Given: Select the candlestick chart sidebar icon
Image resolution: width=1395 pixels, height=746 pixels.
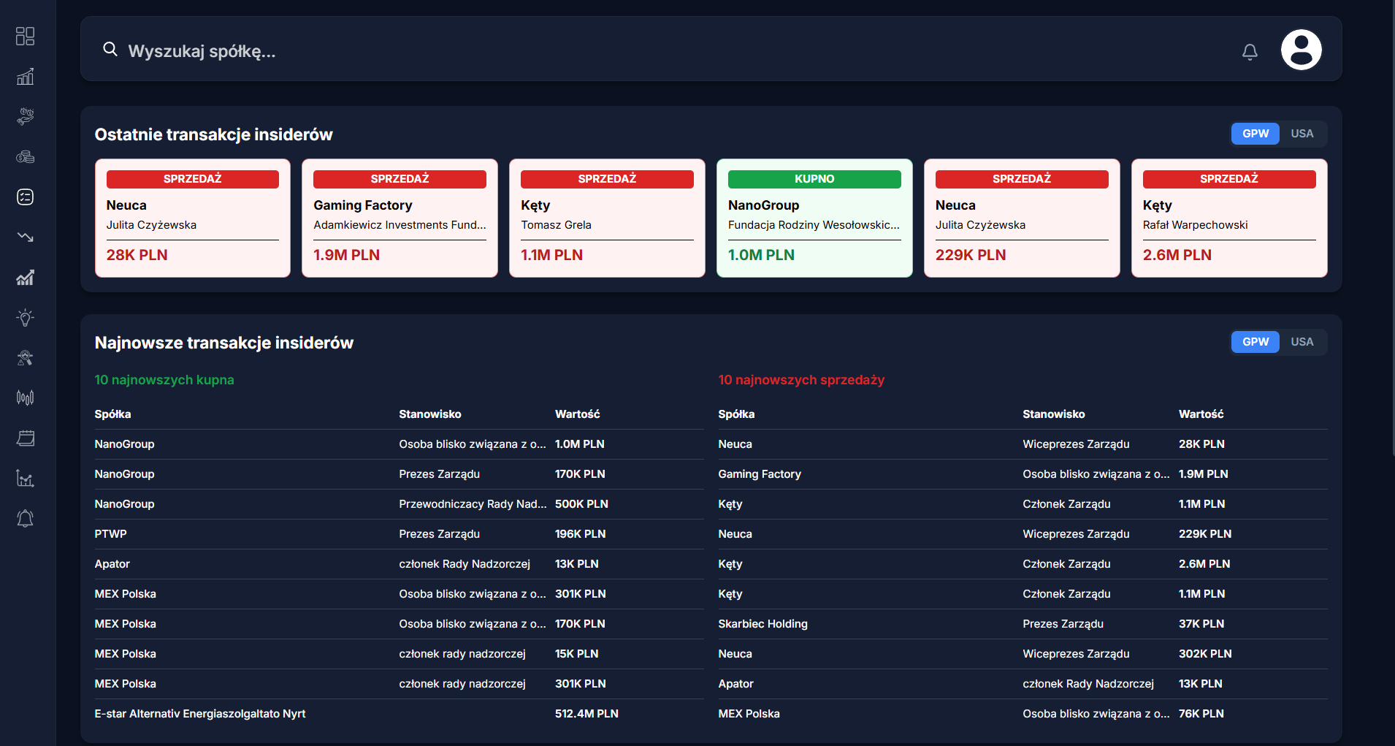Looking at the screenshot, I should 26,397.
